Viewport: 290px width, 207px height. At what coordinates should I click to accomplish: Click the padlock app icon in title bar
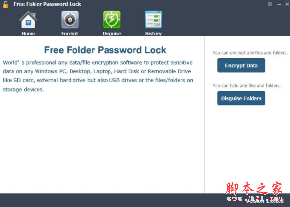tap(6, 5)
